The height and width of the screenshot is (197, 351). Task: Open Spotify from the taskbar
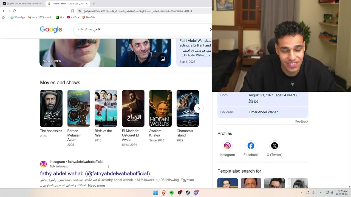(172, 193)
